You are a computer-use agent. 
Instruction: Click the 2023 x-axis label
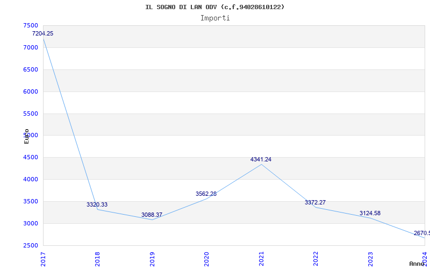370,259
